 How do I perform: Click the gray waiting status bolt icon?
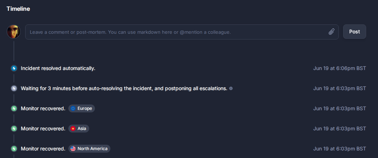click(14, 88)
